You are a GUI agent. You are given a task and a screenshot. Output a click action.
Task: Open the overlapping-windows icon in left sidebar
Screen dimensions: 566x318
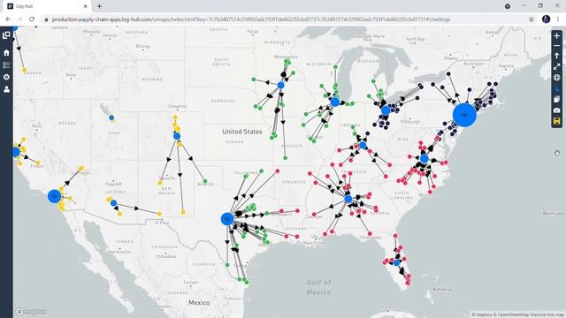point(6,35)
